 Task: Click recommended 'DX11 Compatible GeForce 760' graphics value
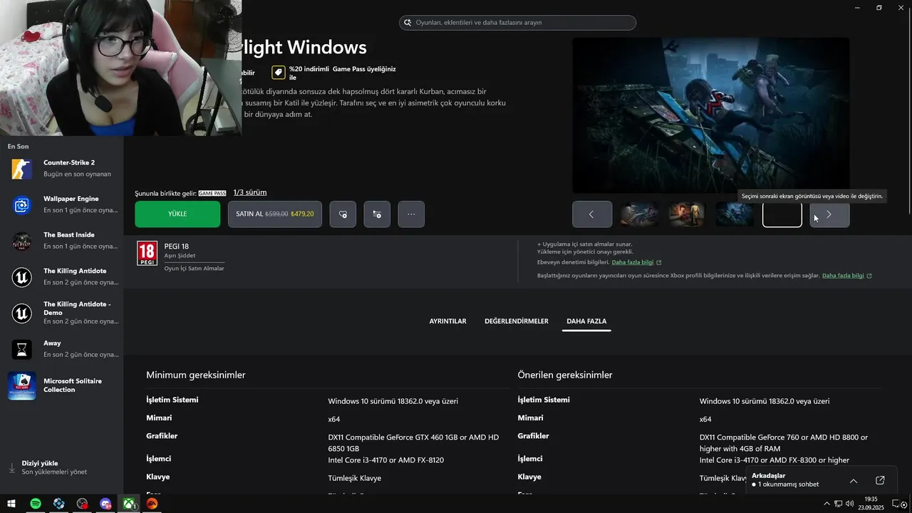(784, 442)
